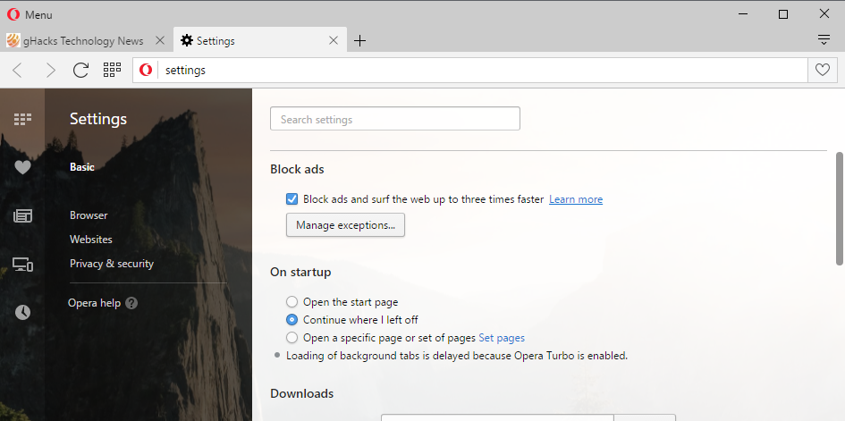Reload the current page
Viewport: 845px width, 421px height.
(80, 70)
